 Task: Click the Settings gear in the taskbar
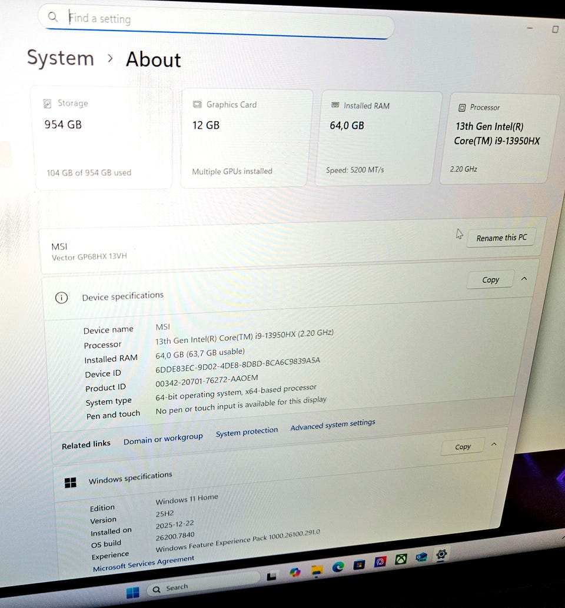point(441,554)
